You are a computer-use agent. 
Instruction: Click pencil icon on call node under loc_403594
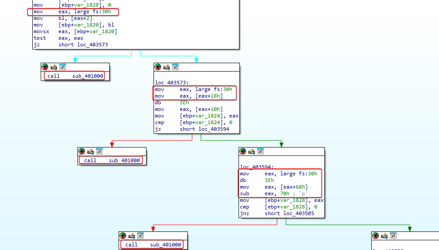131,236
